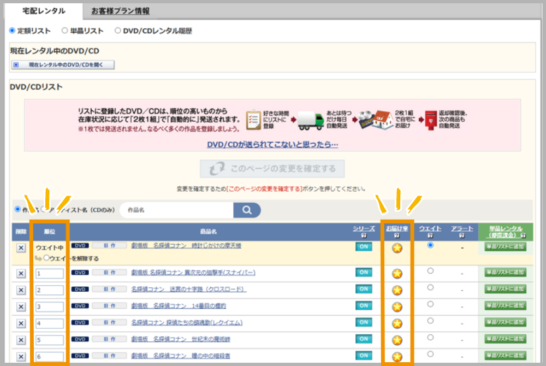Select the DVD/CDレンタル履歴 radio option
Image resolution: width=546 pixels, height=366 pixels.
coord(117,31)
